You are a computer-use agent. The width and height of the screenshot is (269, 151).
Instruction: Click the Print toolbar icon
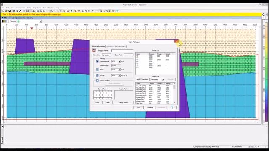click(13, 11)
